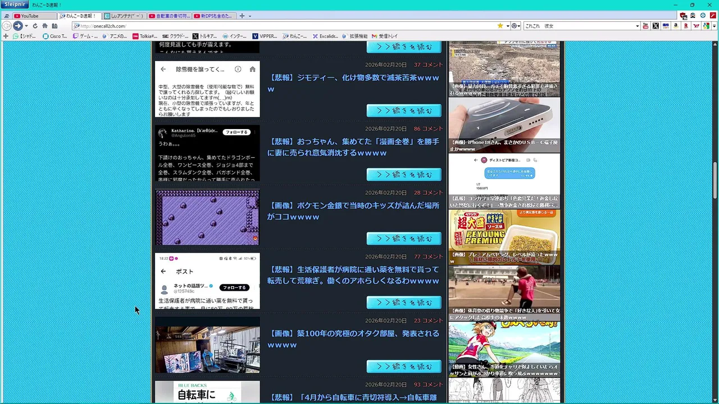Search with the Amazon search engine icon

coord(676,26)
